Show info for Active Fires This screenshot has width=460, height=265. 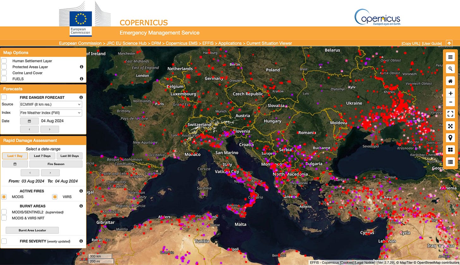[81, 191]
